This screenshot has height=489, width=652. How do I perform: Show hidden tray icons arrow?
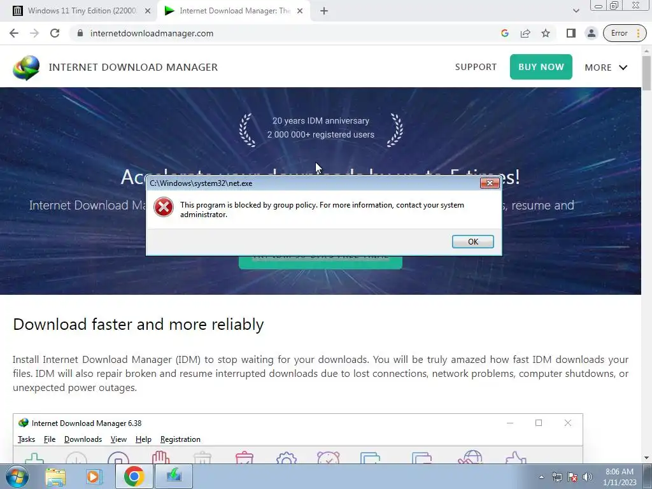[541, 477]
